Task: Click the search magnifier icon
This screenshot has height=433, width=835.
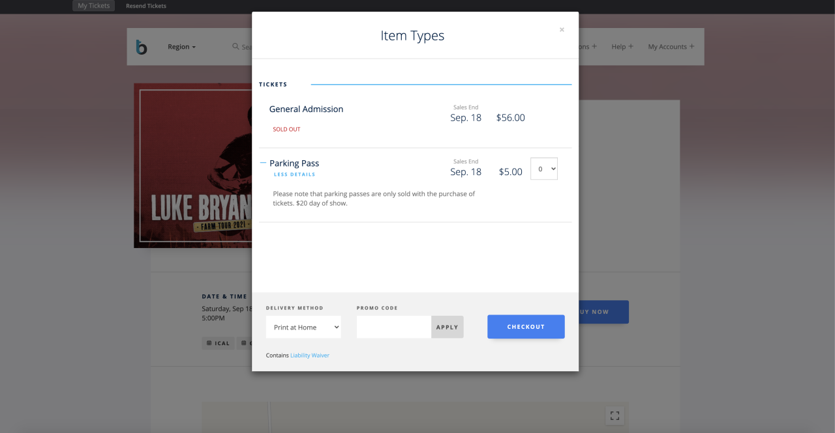Action: [235, 47]
